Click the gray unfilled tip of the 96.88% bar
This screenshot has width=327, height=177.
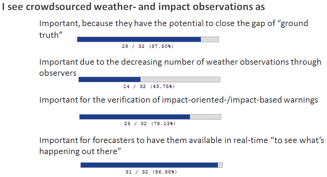(x=220, y=165)
